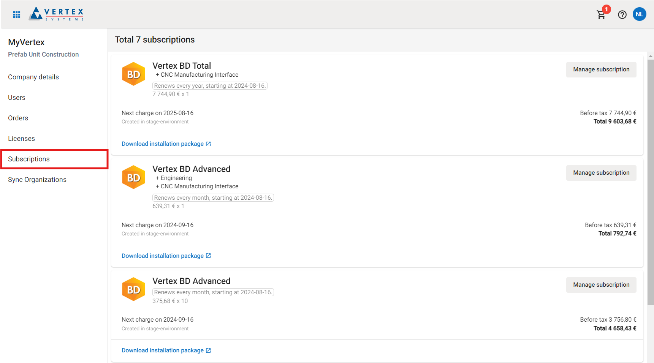Viewport: 654px width, 363px height.
Task: Select Licenses in the sidebar
Action: pos(22,139)
